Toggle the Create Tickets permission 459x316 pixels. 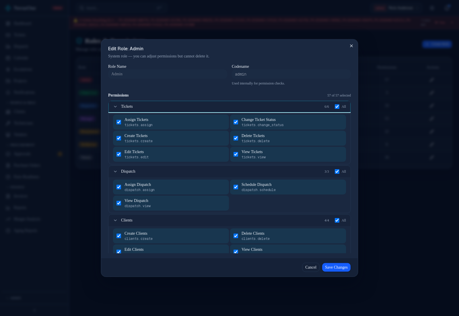(119, 138)
